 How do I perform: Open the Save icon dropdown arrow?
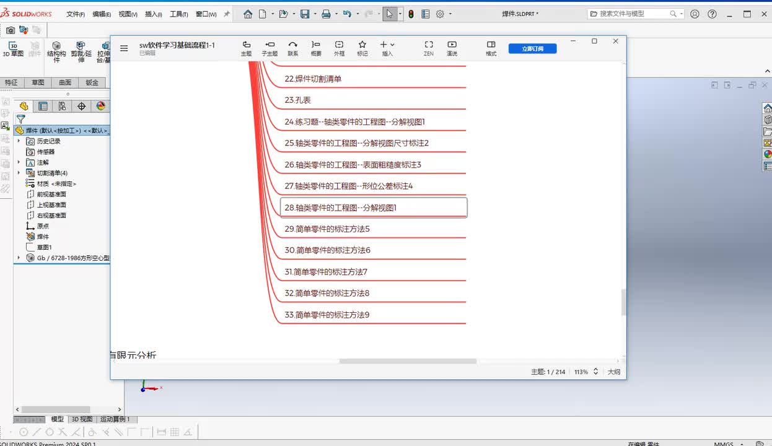tap(315, 14)
